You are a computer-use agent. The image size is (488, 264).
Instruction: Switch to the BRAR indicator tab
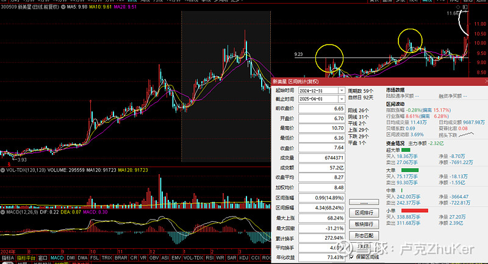point(121,258)
